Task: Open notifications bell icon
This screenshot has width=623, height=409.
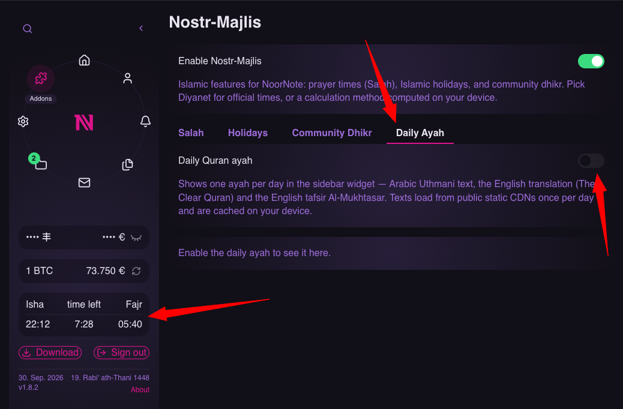Action: pyautogui.click(x=145, y=121)
